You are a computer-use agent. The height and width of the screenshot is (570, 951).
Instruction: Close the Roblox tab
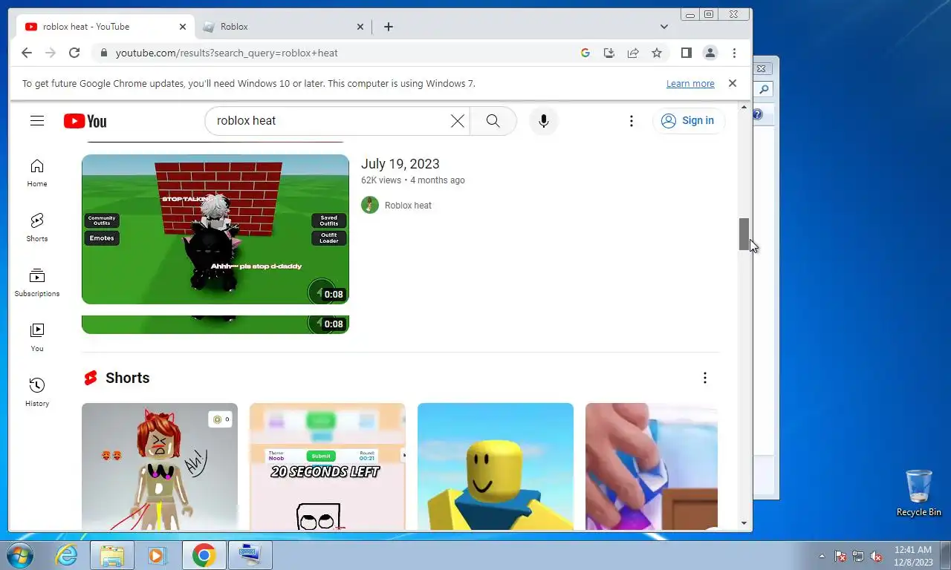(x=360, y=27)
